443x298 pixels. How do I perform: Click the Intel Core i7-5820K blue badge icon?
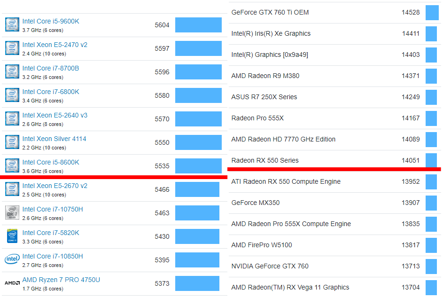[x=12, y=236]
